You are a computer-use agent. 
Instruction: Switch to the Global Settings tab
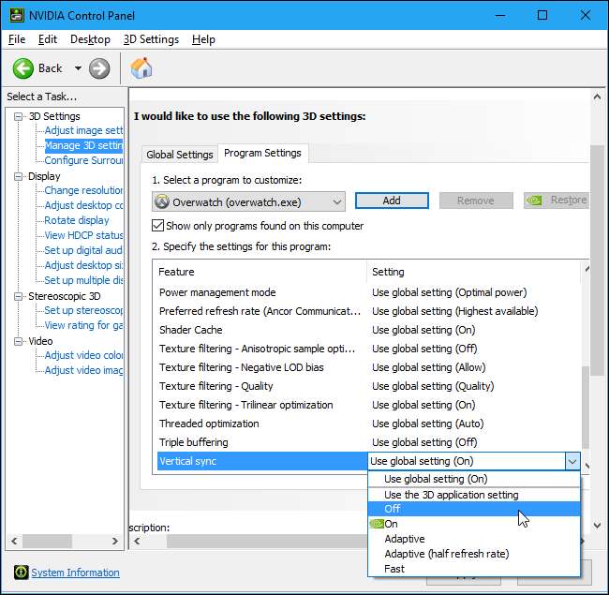180,154
